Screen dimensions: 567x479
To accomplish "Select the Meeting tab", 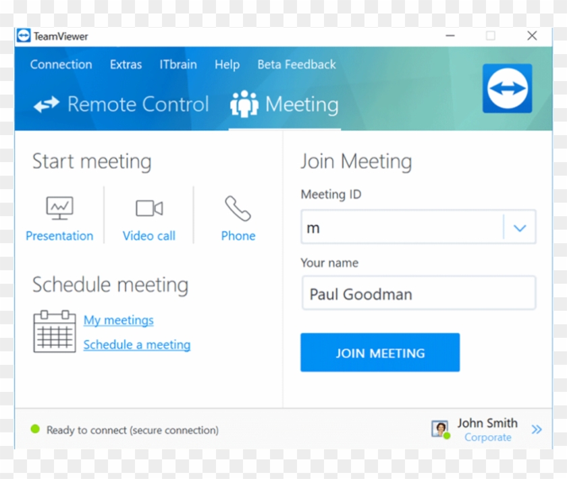I will coord(284,105).
